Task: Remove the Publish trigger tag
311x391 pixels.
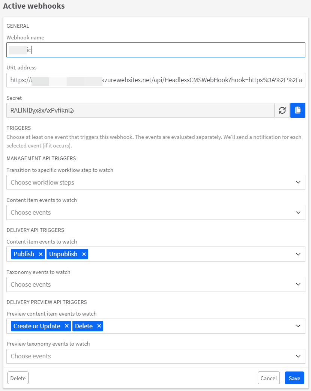Action: (41, 254)
